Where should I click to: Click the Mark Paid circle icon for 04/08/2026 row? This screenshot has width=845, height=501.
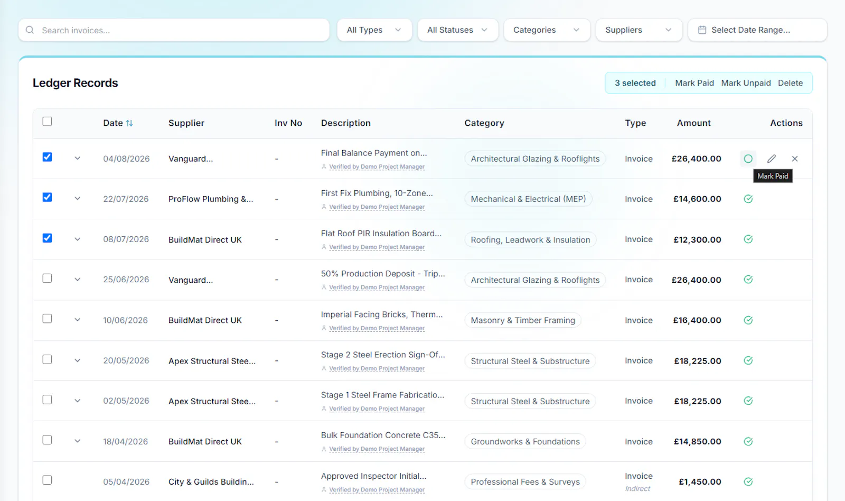point(748,159)
